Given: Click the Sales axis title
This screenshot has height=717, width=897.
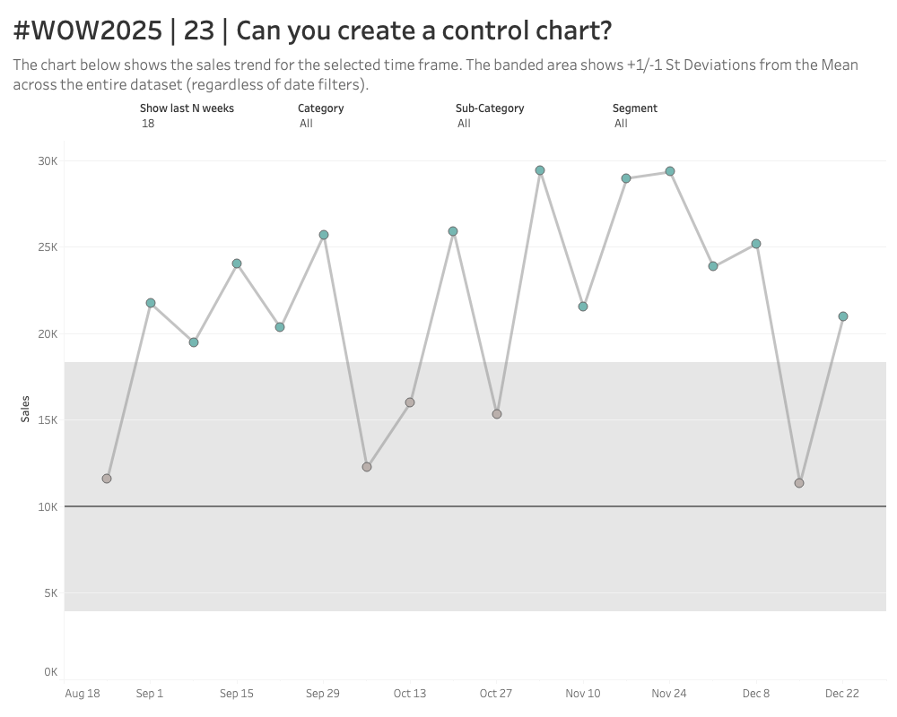Looking at the screenshot, I should [26, 410].
